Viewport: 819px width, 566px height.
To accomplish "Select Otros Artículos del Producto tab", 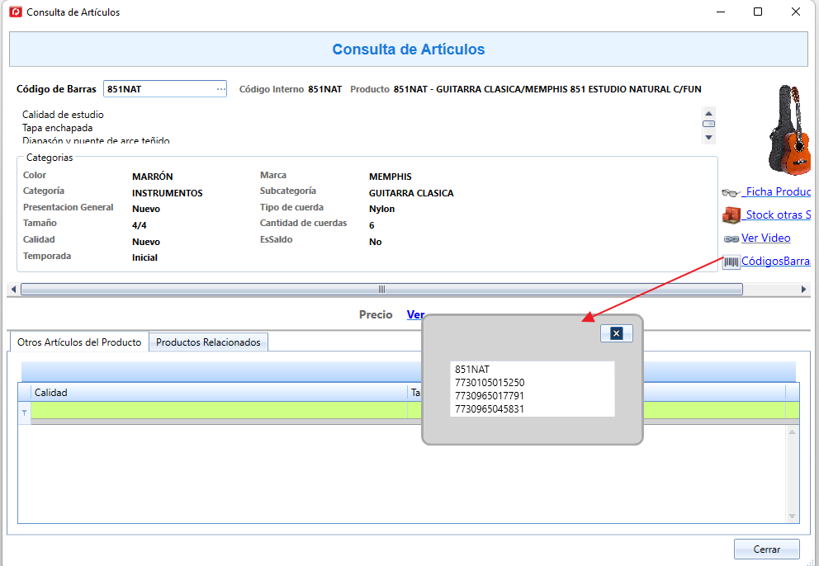I will pyautogui.click(x=79, y=342).
